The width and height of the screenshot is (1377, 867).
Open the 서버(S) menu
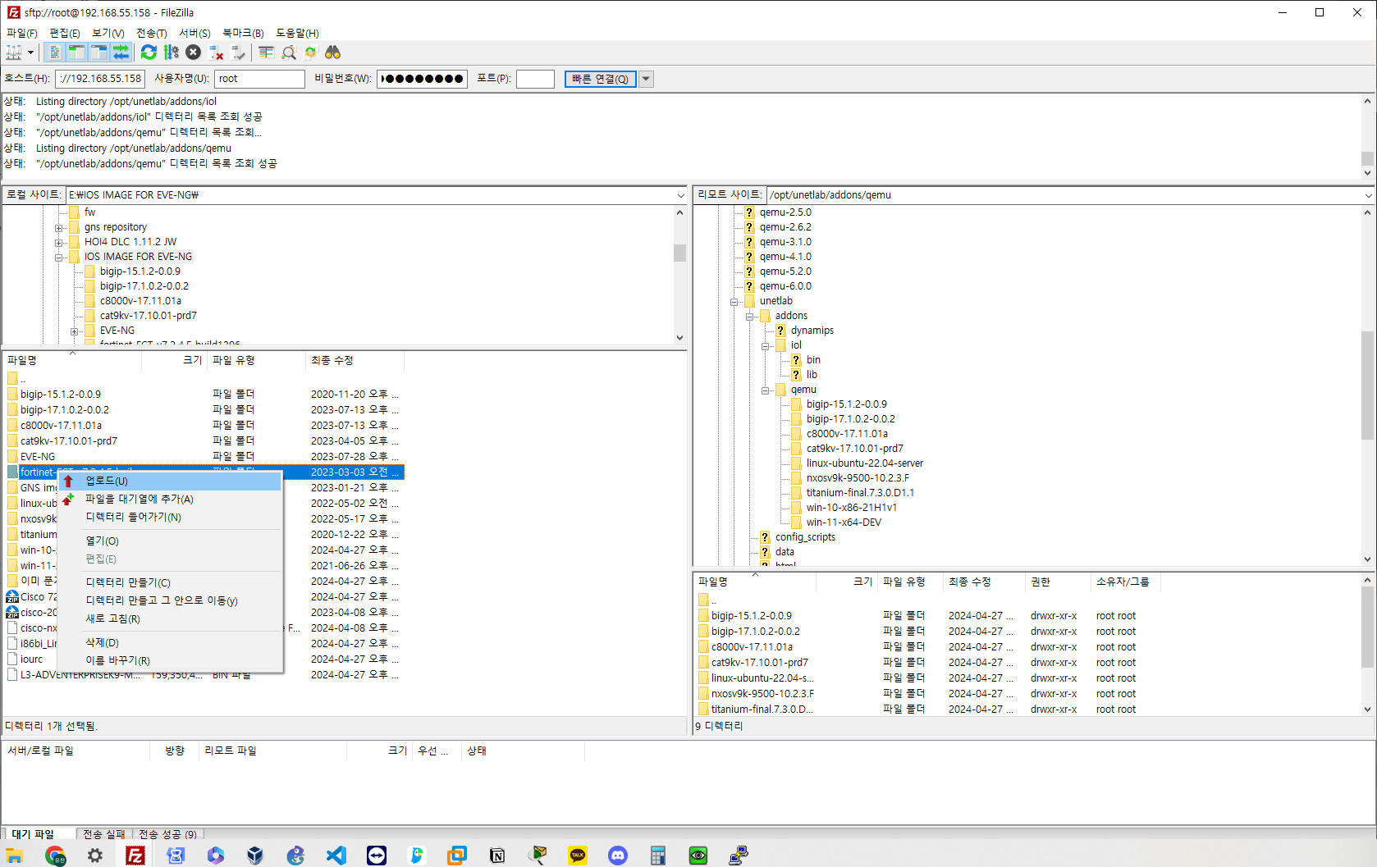click(x=194, y=33)
